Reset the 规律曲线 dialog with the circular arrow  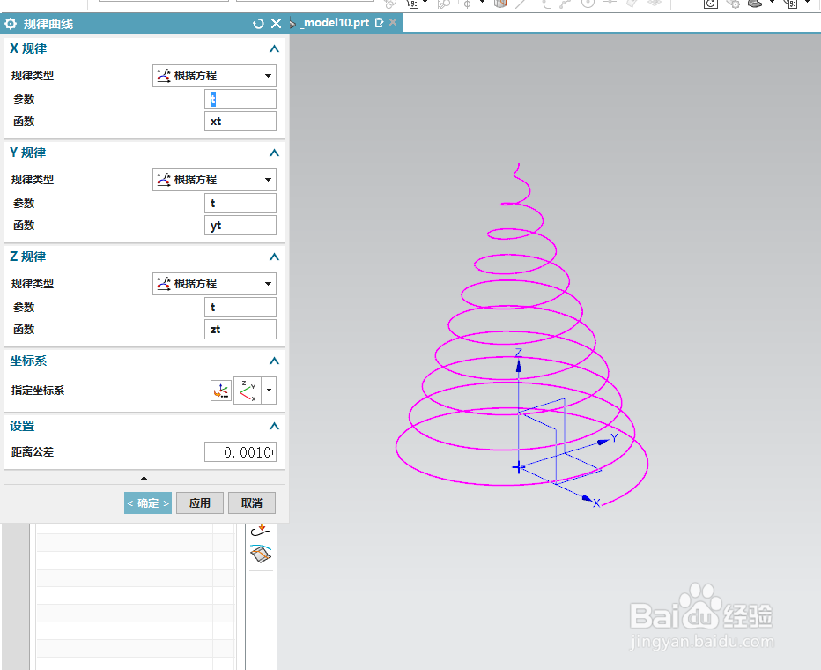(x=257, y=24)
